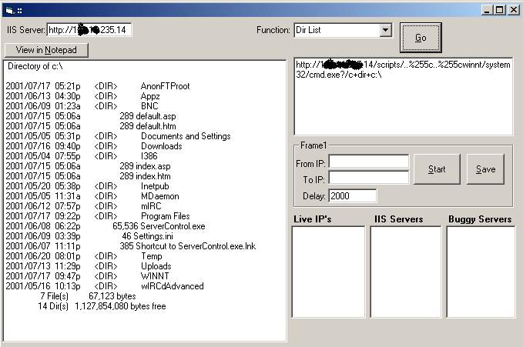The width and height of the screenshot is (523, 347).
Task: Maximize the window
Action: coord(500,9)
